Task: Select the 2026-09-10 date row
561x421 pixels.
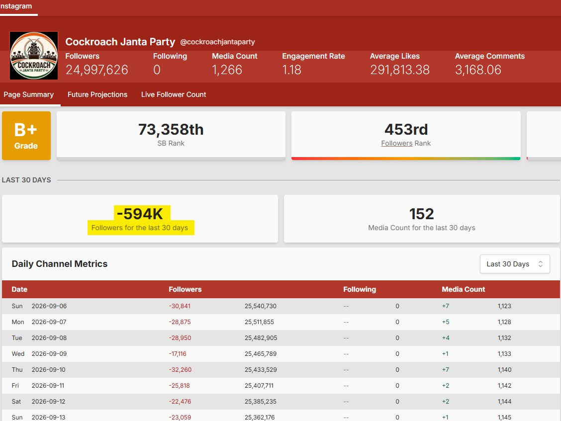Action: (x=281, y=369)
